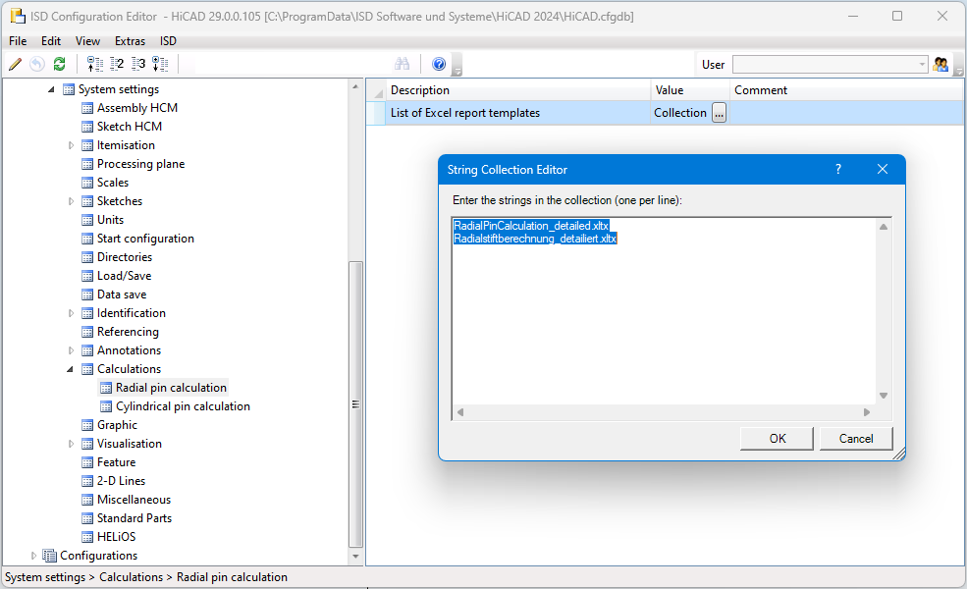The height and width of the screenshot is (589, 967).
Task: Select Cylindrical pin calculation tree item
Action: tap(183, 406)
